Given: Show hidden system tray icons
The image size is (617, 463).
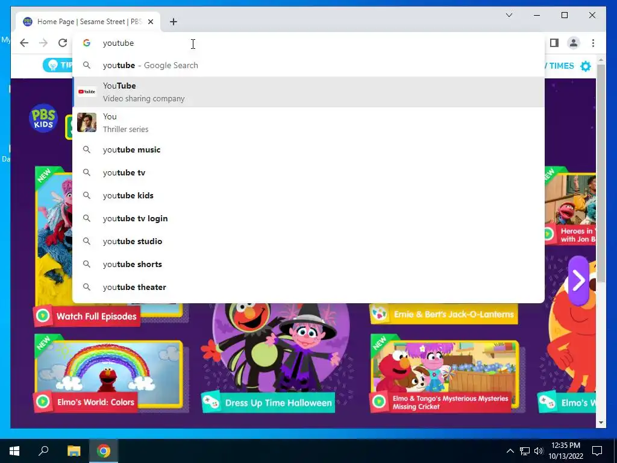Looking at the screenshot, I should (x=510, y=451).
